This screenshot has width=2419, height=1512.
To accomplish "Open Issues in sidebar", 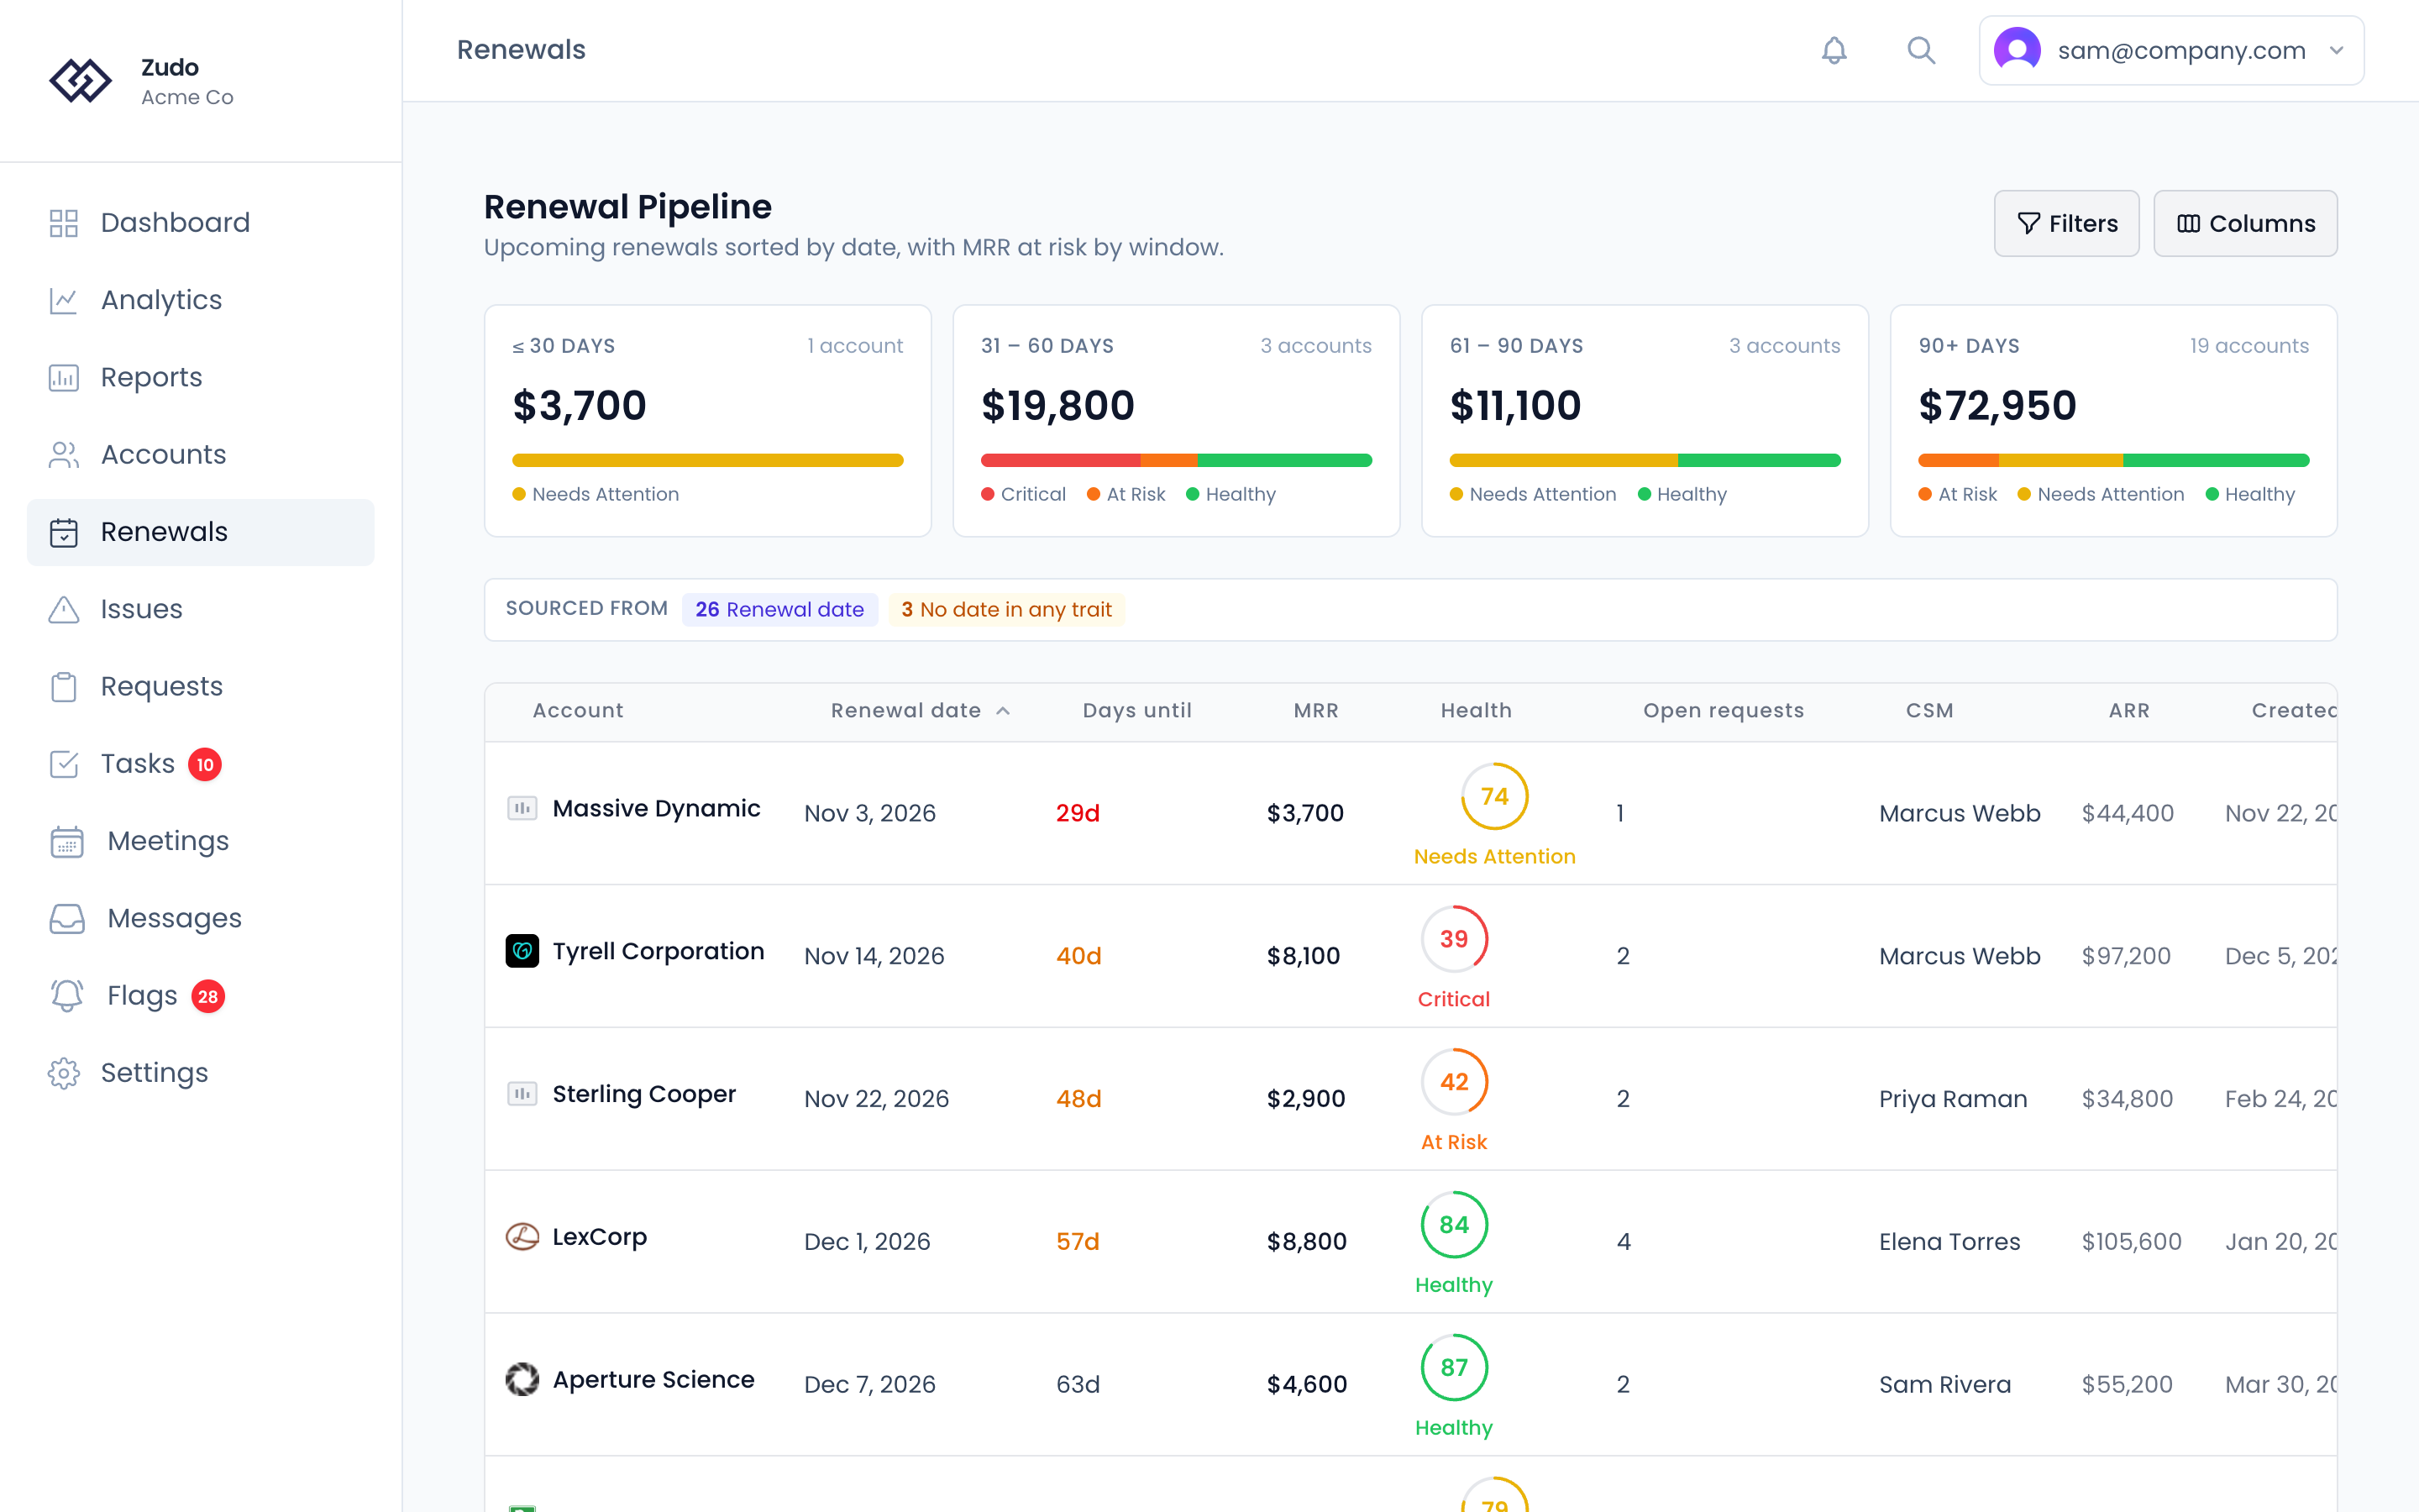I will tap(201, 609).
